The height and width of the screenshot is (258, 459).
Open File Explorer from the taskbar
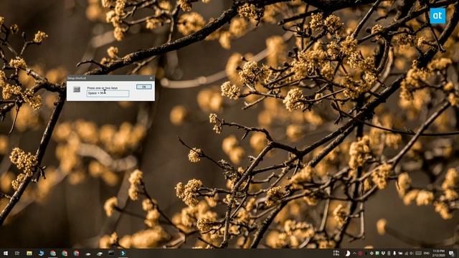coord(29,253)
